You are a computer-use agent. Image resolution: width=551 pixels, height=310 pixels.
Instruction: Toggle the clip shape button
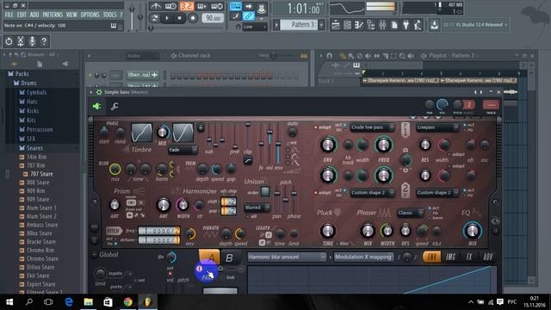coord(248,161)
